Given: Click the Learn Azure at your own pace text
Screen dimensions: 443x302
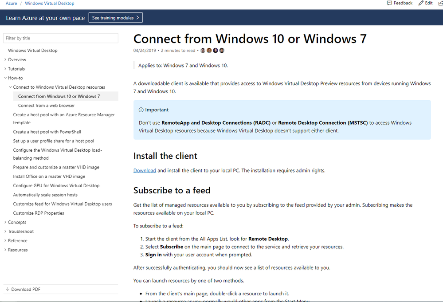Looking at the screenshot, I should 45,18.
